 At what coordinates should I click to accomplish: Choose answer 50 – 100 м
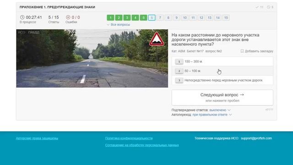pos(222,71)
